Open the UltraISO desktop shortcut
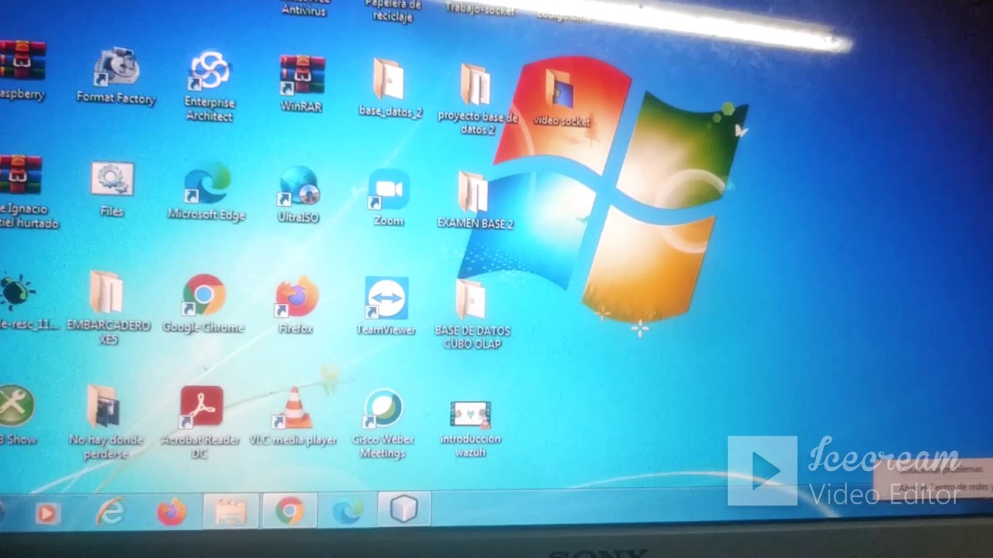993x558 pixels. (299, 195)
